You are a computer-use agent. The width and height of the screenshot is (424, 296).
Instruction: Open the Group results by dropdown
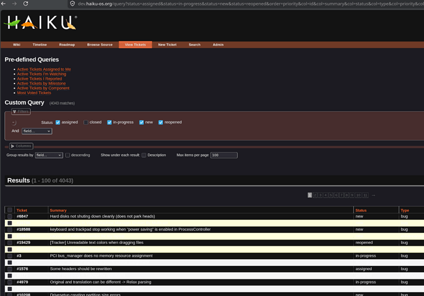click(x=49, y=155)
